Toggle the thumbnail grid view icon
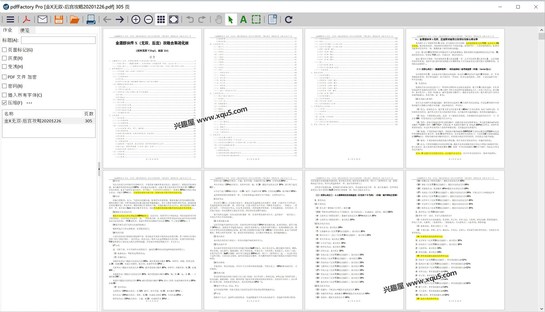This screenshot has width=545, height=312. point(161,19)
